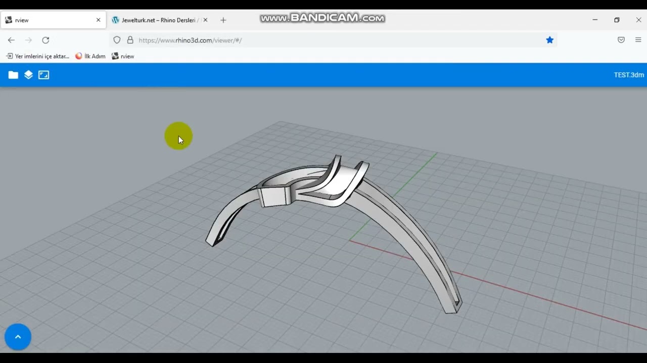This screenshot has width=647, height=363.
Task: Restore down the browser window
Action: click(617, 20)
